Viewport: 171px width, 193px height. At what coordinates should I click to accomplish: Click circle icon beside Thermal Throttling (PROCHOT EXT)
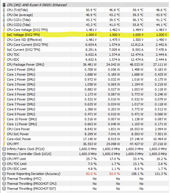click(x=4, y=189)
